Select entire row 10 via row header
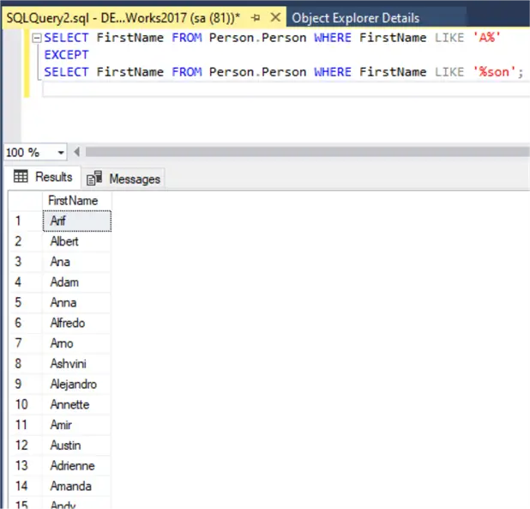Image resolution: width=530 pixels, height=509 pixels. click(24, 404)
